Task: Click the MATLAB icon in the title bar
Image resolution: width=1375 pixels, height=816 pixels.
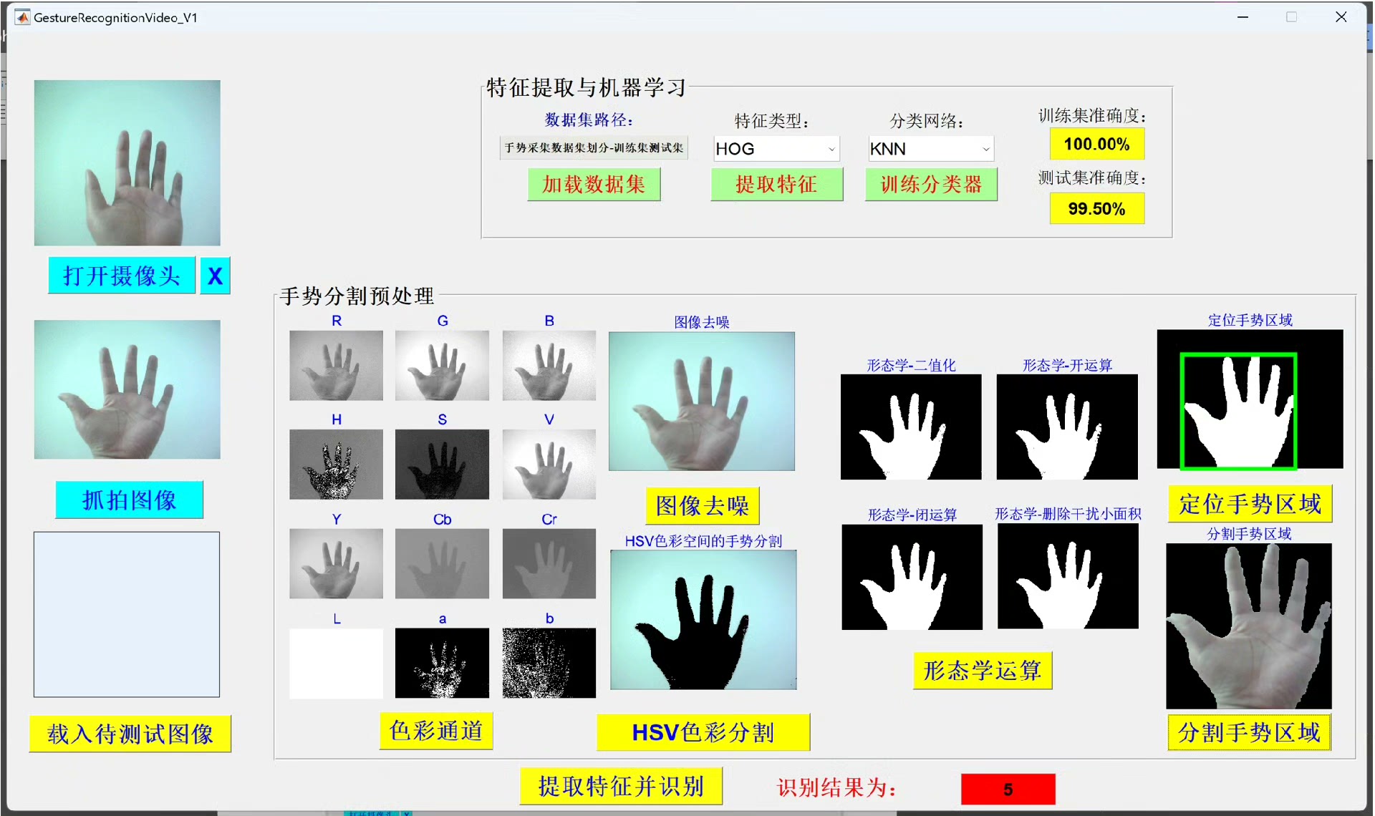Action: [22, 17]
